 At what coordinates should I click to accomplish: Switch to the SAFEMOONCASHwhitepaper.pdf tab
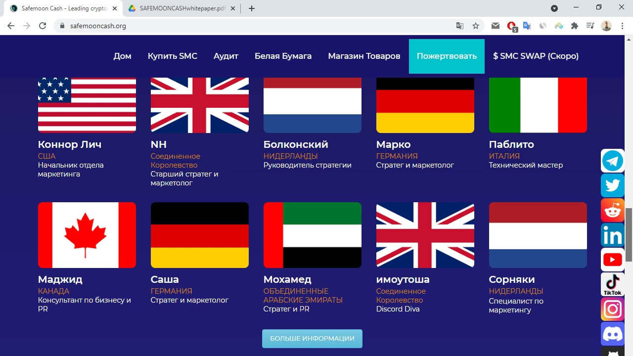point(182,8)
